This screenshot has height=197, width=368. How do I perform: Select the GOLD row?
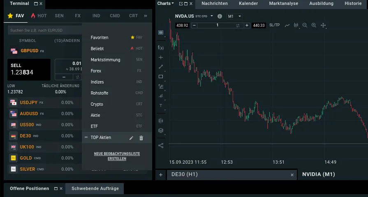tap(44, 158)
